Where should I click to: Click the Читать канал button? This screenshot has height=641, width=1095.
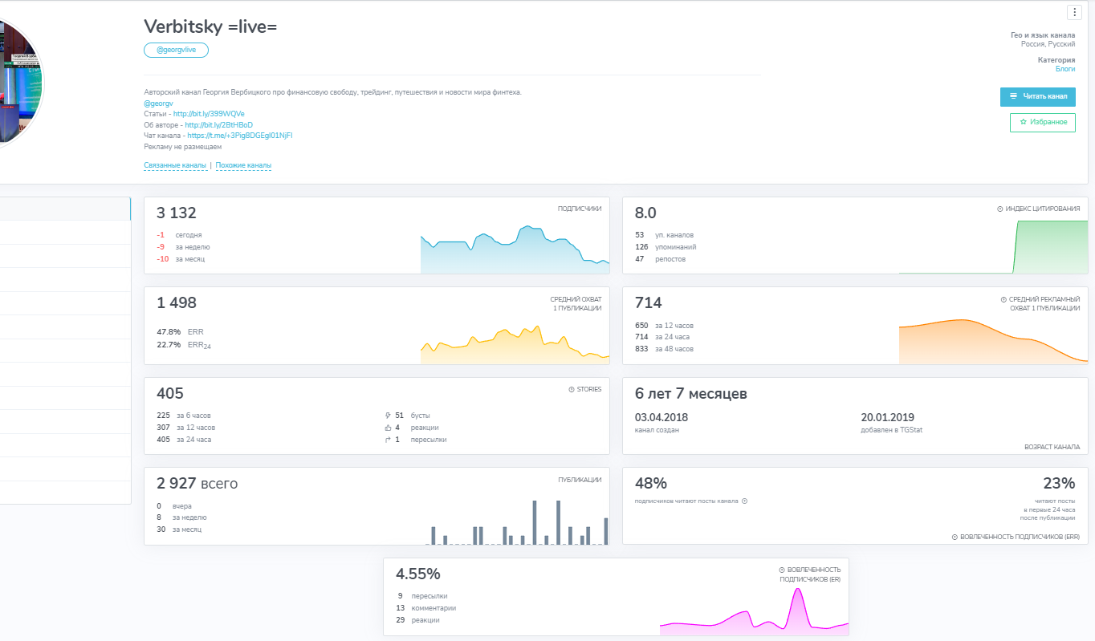click(1038, 96)
